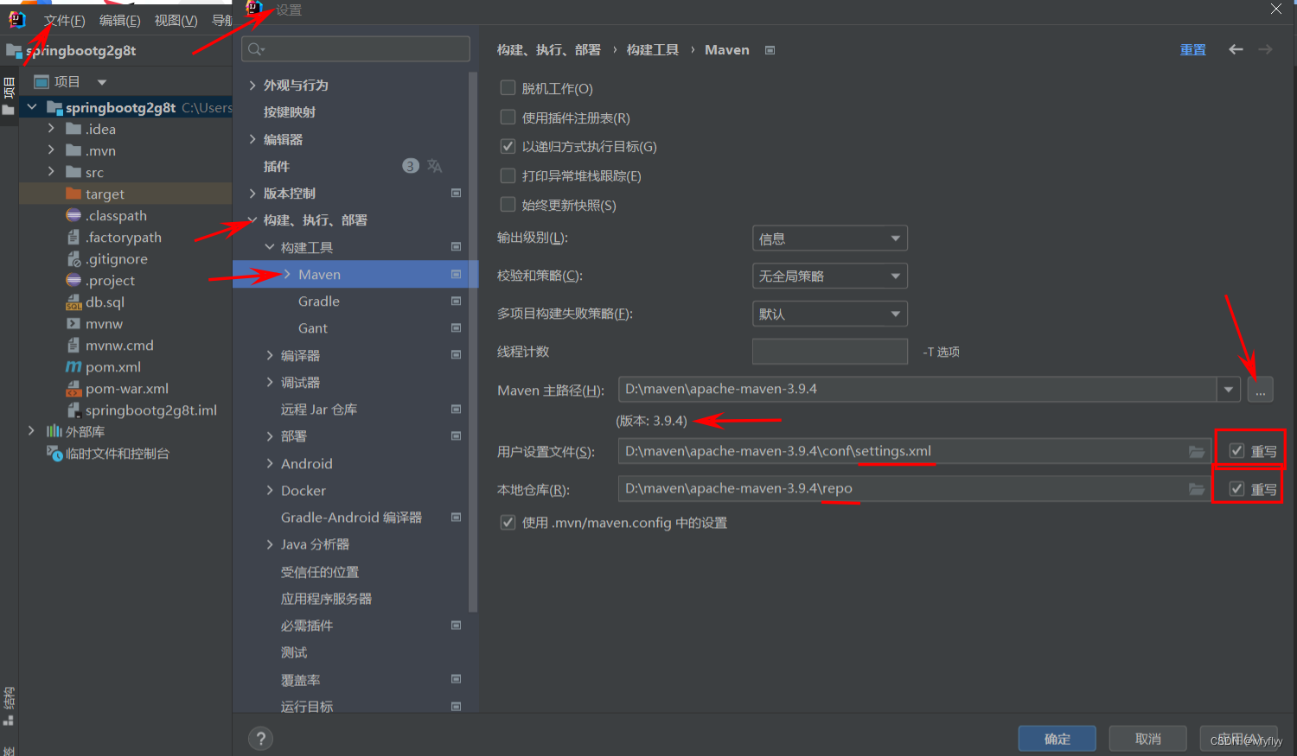Enable 打印异常堆栈跟踪(E) checkbox

point(508,175)
